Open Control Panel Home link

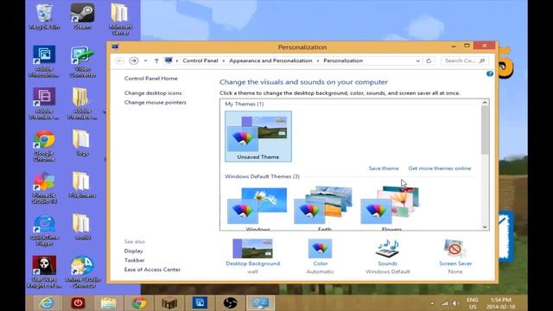pyautogui.click(x=150, y=79)
